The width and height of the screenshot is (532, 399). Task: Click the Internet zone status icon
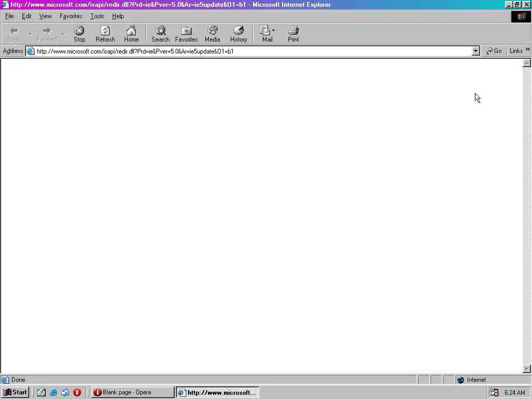460,380
